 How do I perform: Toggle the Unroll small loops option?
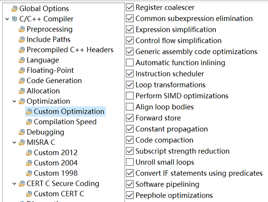click(130, 162)
